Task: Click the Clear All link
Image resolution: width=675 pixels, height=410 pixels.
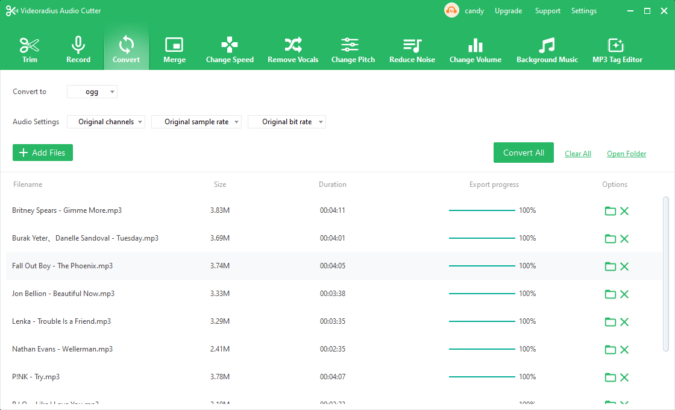Action: point(578,154)
